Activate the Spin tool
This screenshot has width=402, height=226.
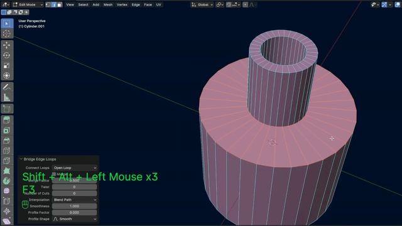coord(7,181)
